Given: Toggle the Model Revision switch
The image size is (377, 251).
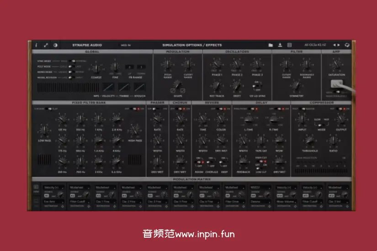Looking at the screenshot, I should coord(71,77).
